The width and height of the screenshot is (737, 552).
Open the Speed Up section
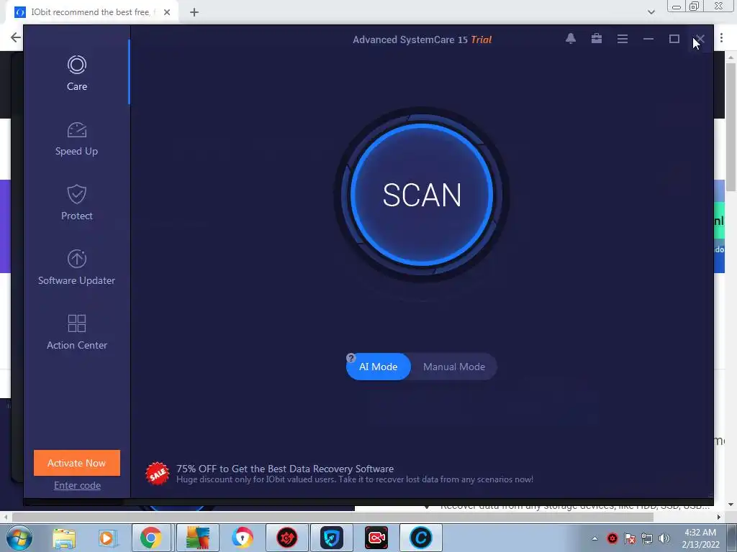click(76, 139)
